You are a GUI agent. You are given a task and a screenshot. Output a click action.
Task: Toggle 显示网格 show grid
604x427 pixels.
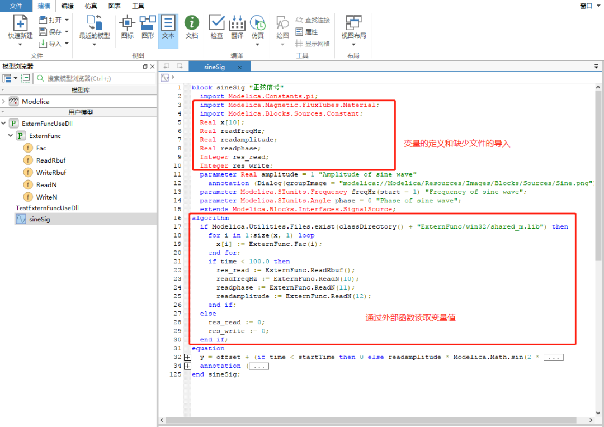click(313, 44)
